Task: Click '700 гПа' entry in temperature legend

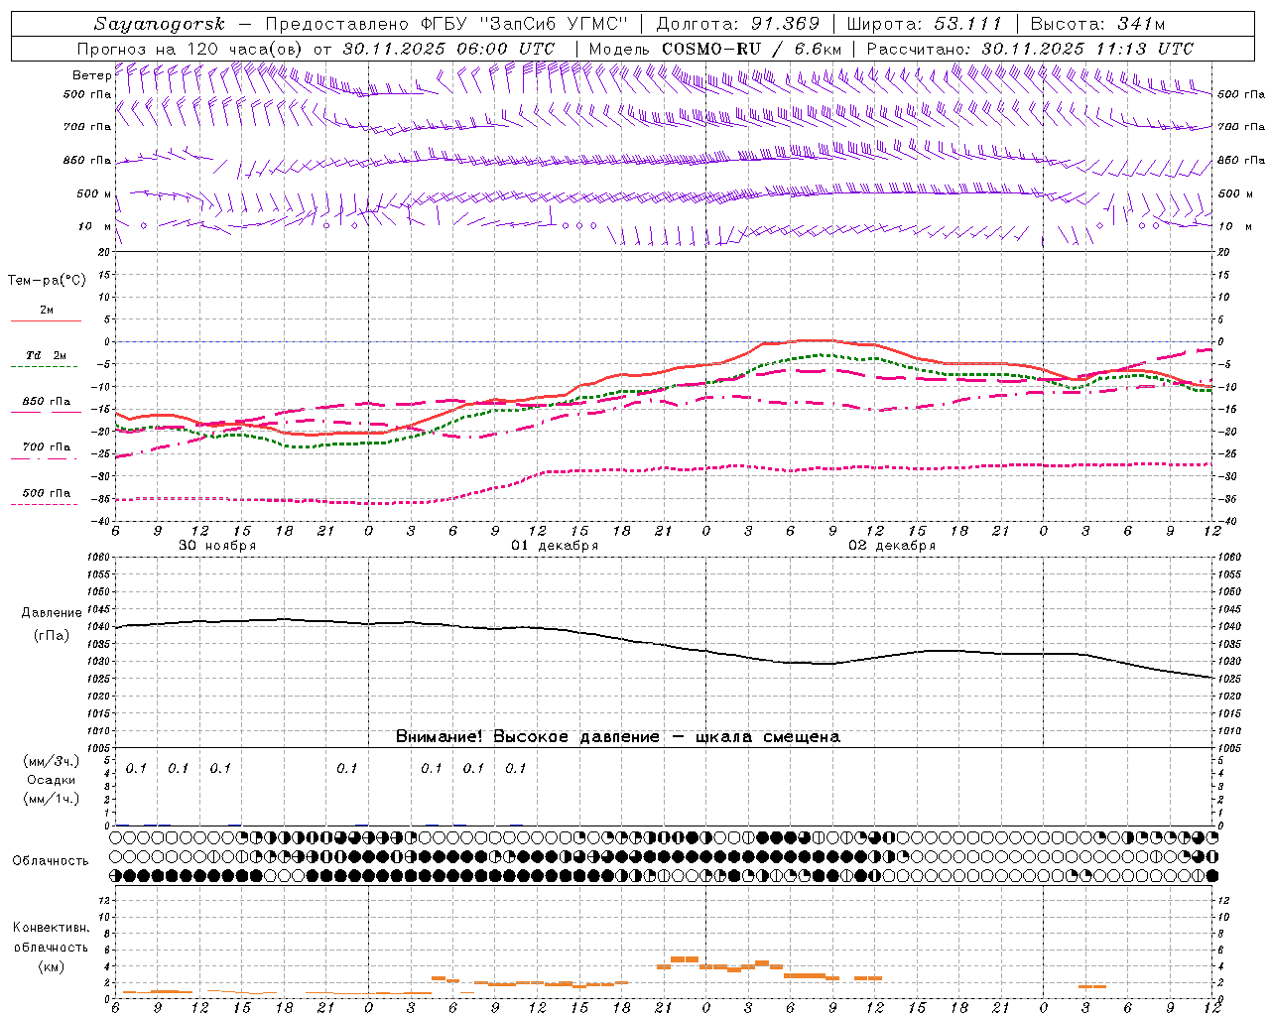Action: [x=47, y=447]
